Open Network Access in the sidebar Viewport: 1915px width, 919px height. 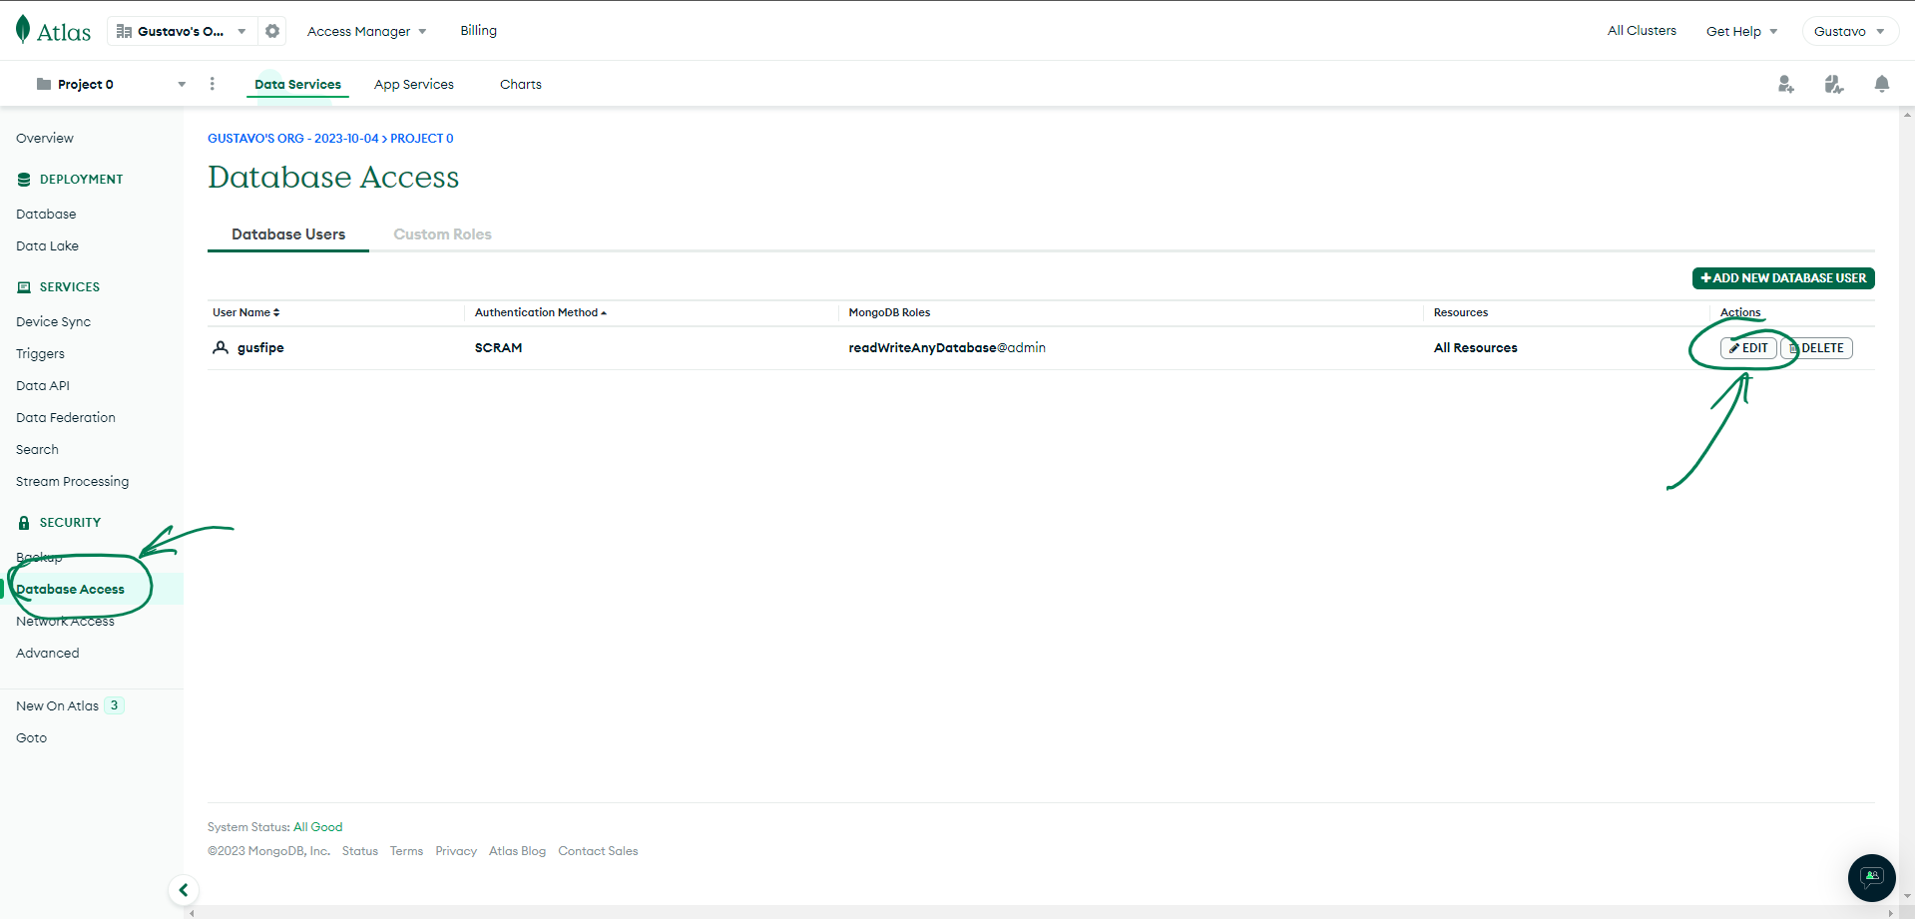[65, 622]
